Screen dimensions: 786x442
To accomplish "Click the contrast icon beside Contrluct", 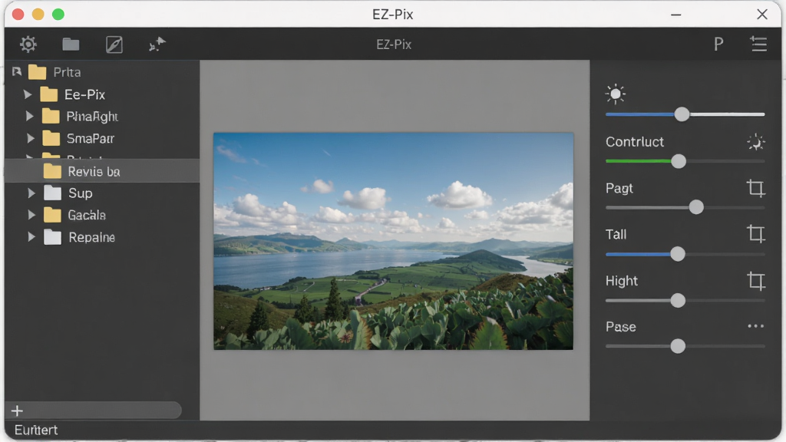I will coord(756,142).
